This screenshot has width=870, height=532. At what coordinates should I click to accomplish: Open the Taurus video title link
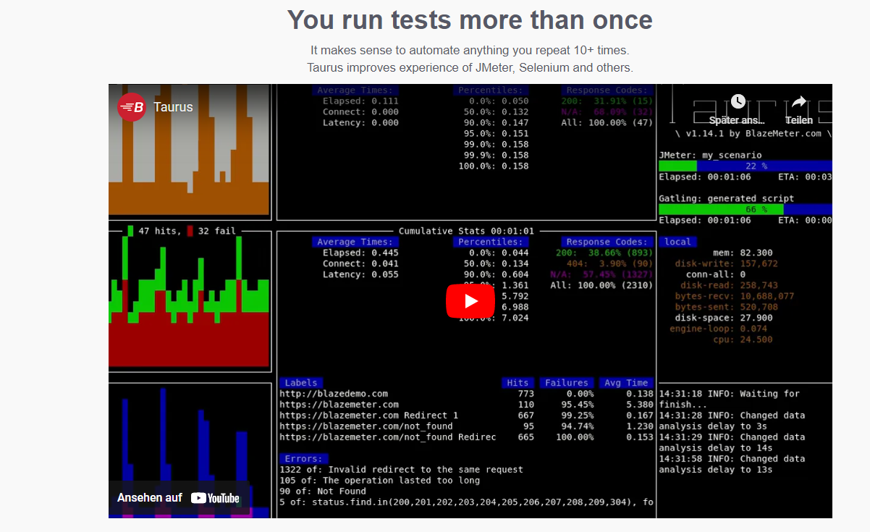173,107
